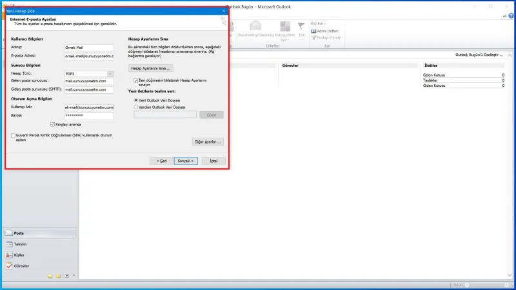Click Outlook Bugün'ü Özelleştir link
The image size is (516, 290).
(x=479, y=55)
